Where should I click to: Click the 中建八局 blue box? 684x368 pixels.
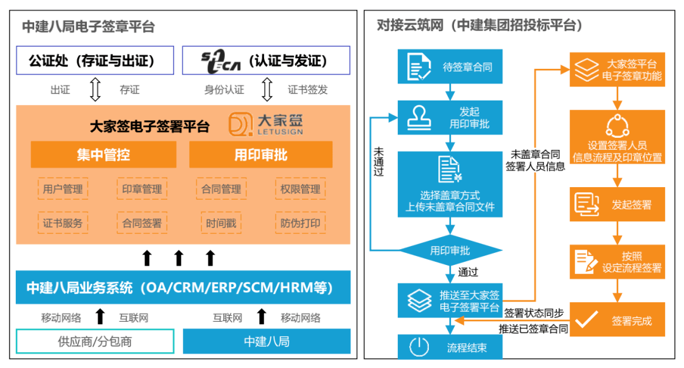(267, 341)
